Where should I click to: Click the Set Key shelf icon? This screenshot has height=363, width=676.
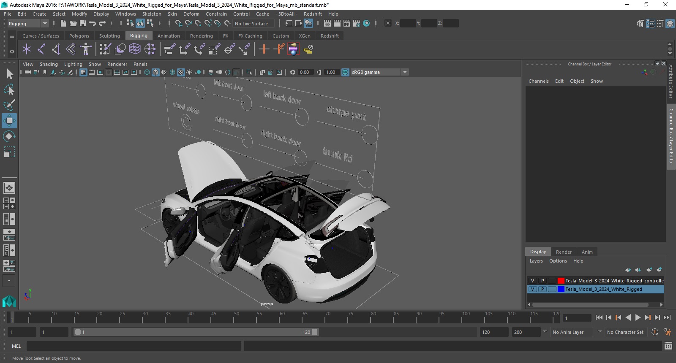(x=264, y=49)
